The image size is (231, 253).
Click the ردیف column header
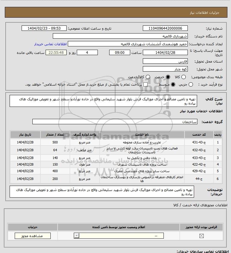(x=218, y=134)
